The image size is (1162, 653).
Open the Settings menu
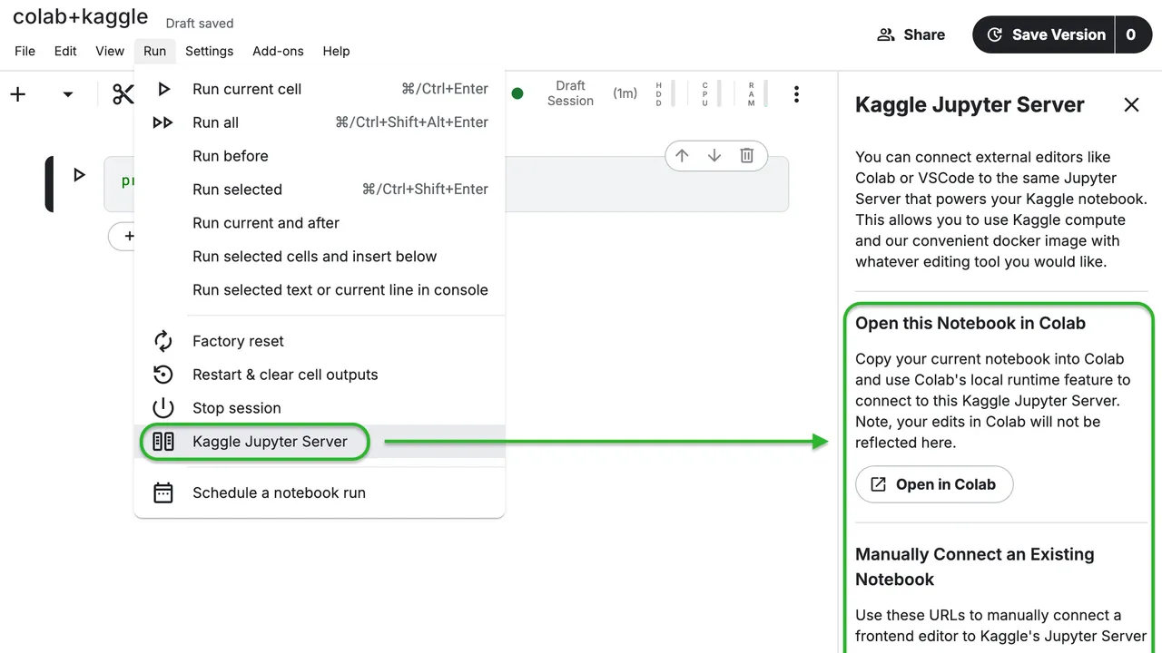tap(209, 51)
